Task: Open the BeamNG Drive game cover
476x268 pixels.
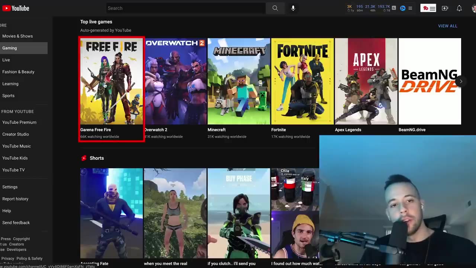Action: pyautogui.click(x=430, y=81)
